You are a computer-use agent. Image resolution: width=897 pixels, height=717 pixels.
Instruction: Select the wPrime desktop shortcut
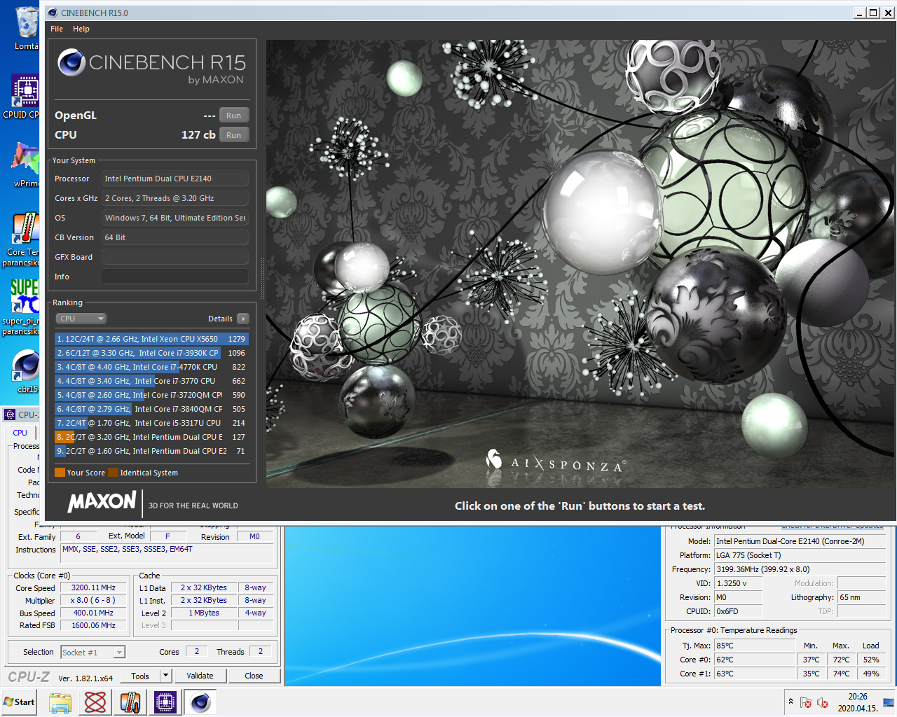[25, 158]
